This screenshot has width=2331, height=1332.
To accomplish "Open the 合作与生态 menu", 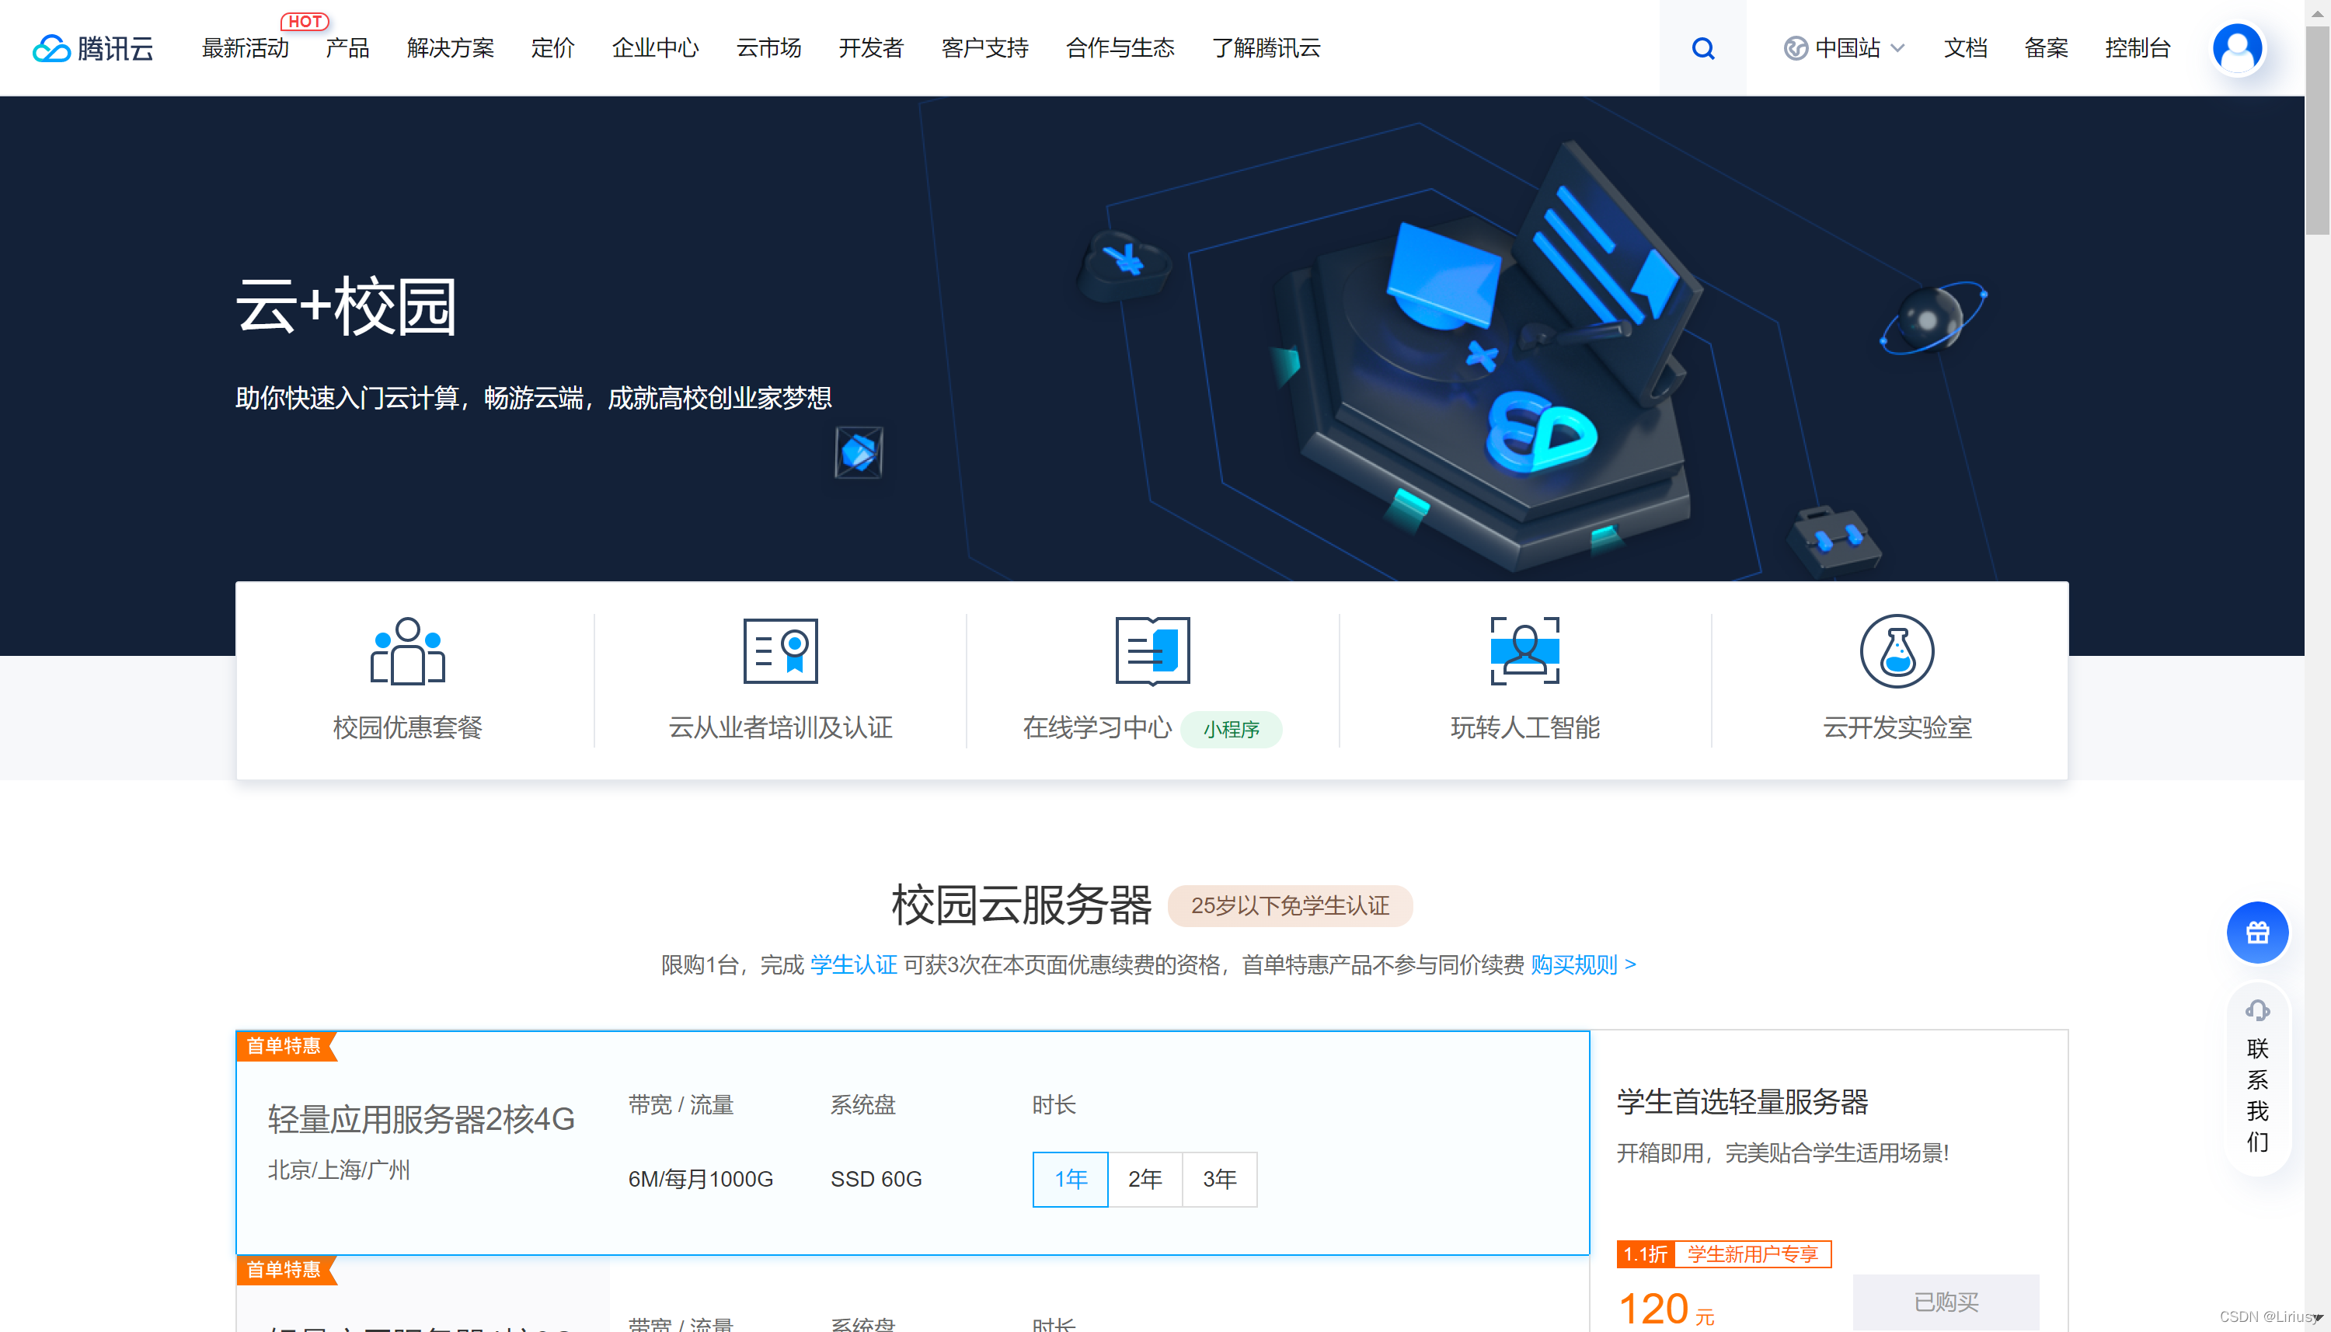I will tap(1120, 47).
